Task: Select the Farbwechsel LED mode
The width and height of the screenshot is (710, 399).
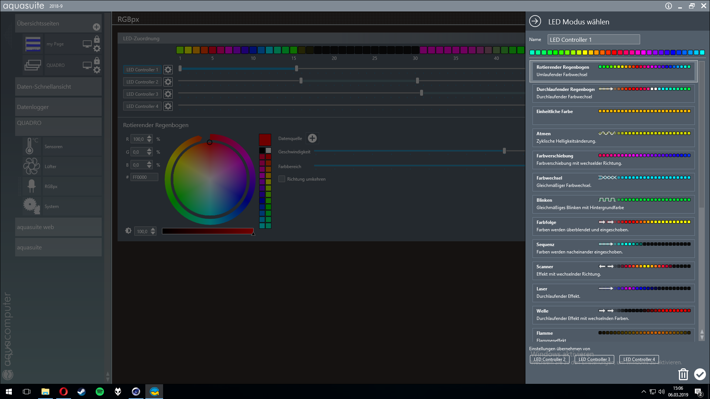Action: click(613, 182)
